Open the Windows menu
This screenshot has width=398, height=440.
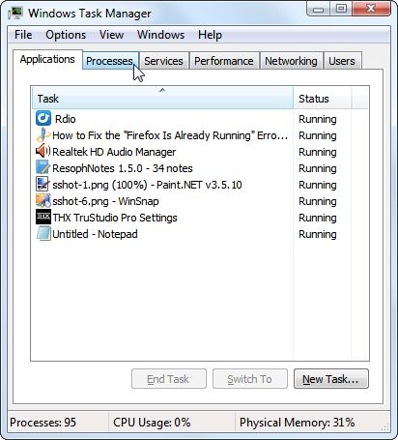[160, 35]
